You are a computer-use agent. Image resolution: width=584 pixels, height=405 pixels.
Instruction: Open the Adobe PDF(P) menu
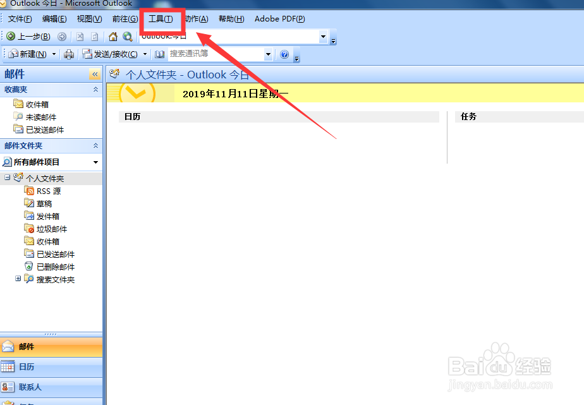point(280,19)
